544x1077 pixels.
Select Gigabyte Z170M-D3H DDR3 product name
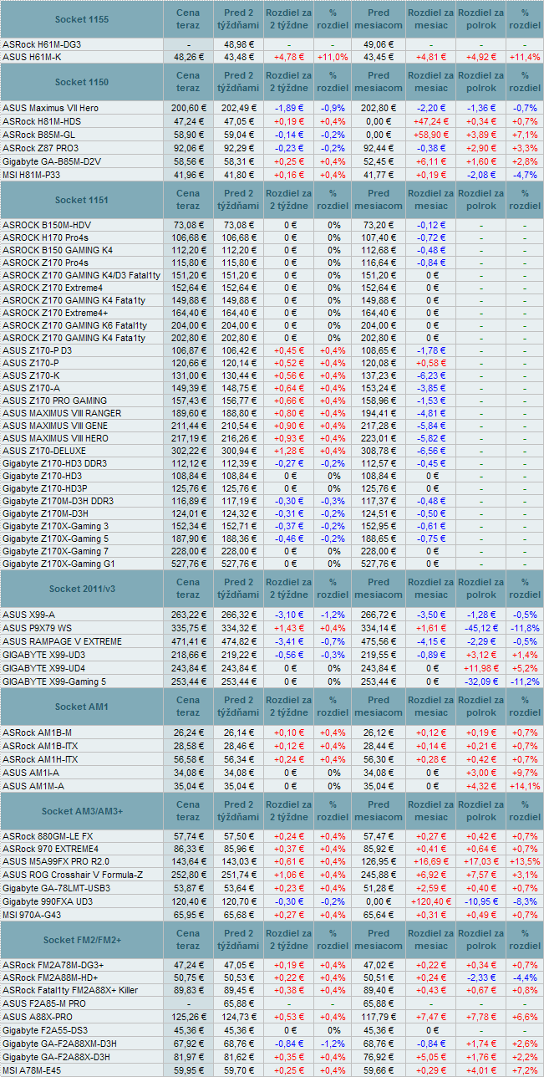(58, 501)
